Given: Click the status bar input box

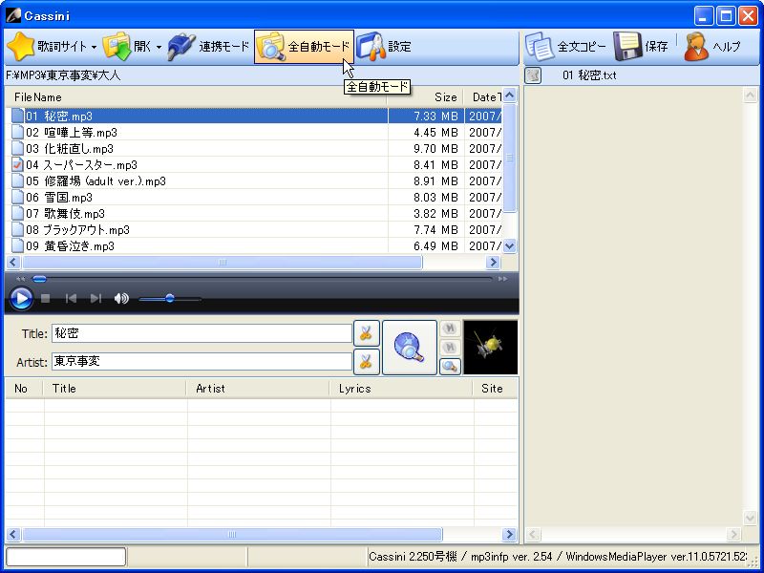Looking at the screenshot, I should point(66,557).
